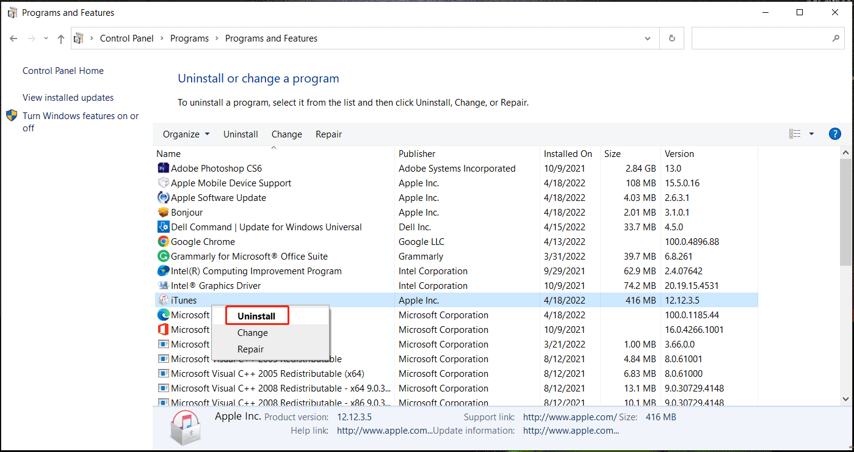
Task: Open the Organize dropdown menu
Action: 186,134
